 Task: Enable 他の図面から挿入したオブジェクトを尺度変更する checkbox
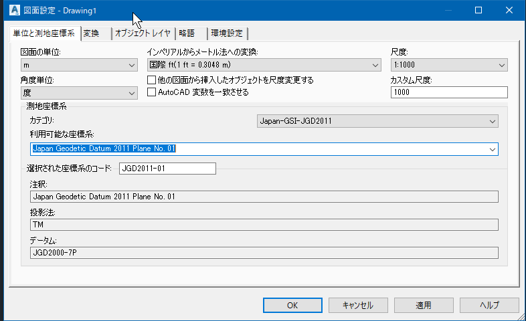[152, 80]
